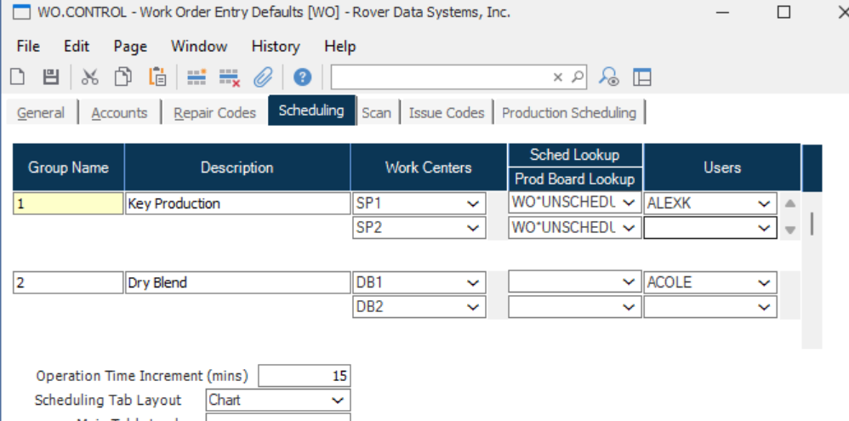The width and height of the screenshot is (849, 421).
Task: Click the Operation Time Increment (mins) label
Action: point(142,376)
